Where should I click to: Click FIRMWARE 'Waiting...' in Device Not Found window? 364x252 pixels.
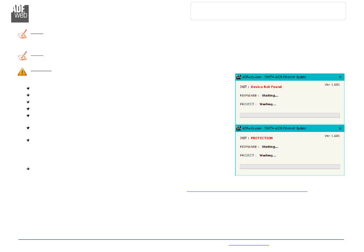pyautogui.click(x=270, y=96)
